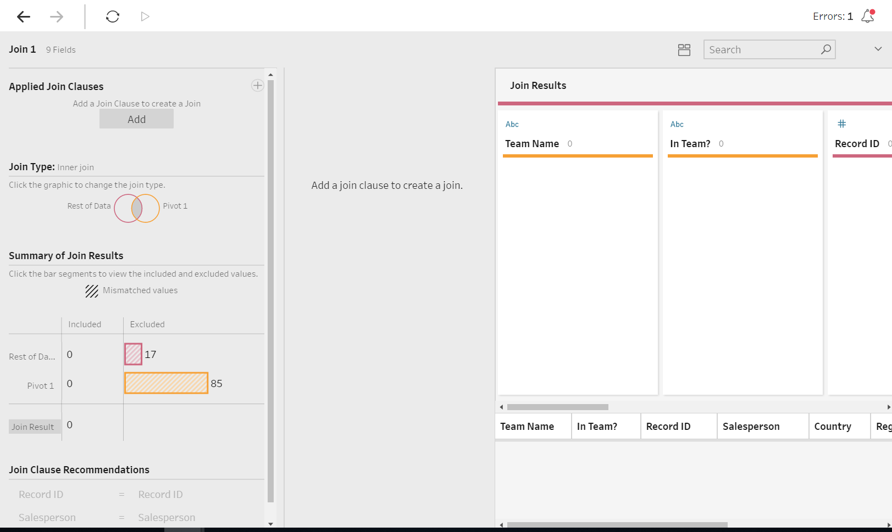Click the back navigation arrow

click(23, 16)
